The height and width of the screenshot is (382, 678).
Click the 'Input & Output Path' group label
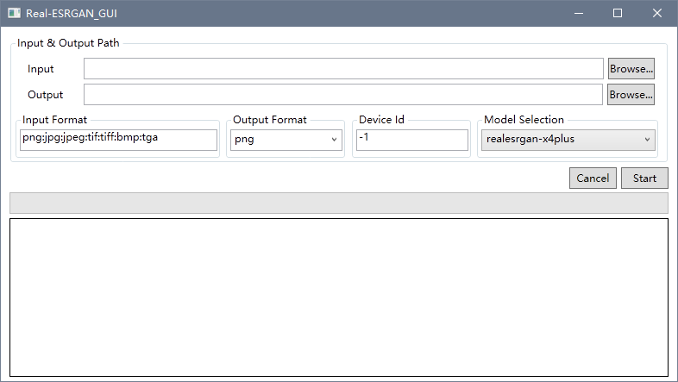[x=68, y=43]
